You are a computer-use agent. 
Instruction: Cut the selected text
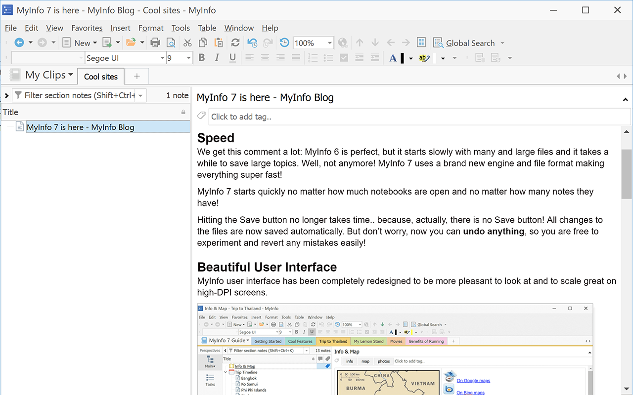pos(187,42)
